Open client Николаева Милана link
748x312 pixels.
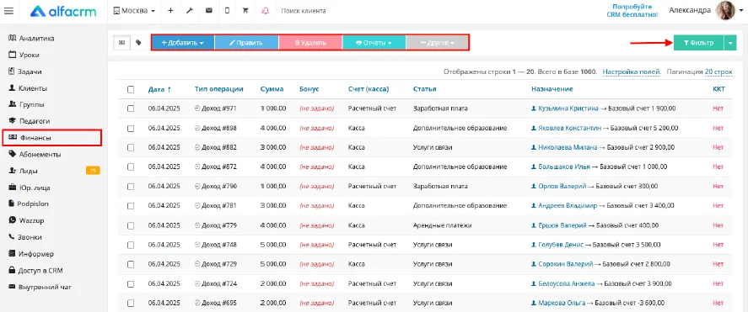568,147
